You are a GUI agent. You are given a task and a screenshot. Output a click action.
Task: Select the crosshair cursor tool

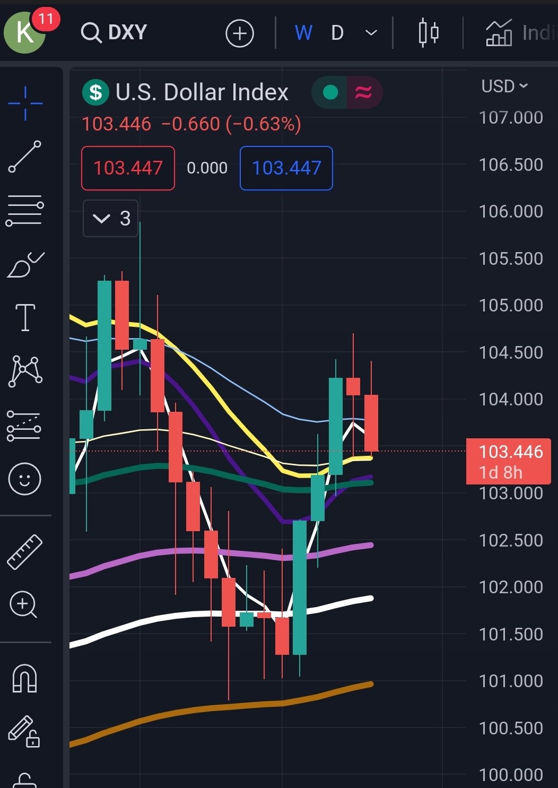[25, 103]
